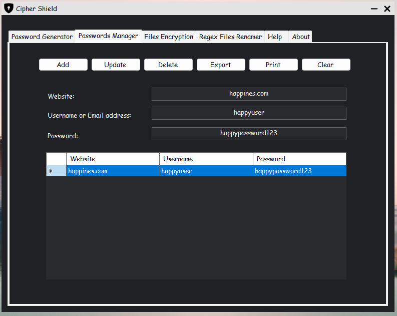397x316 pixels.
Task: Sort by the Website column header
Action: (x=113, y=159)
